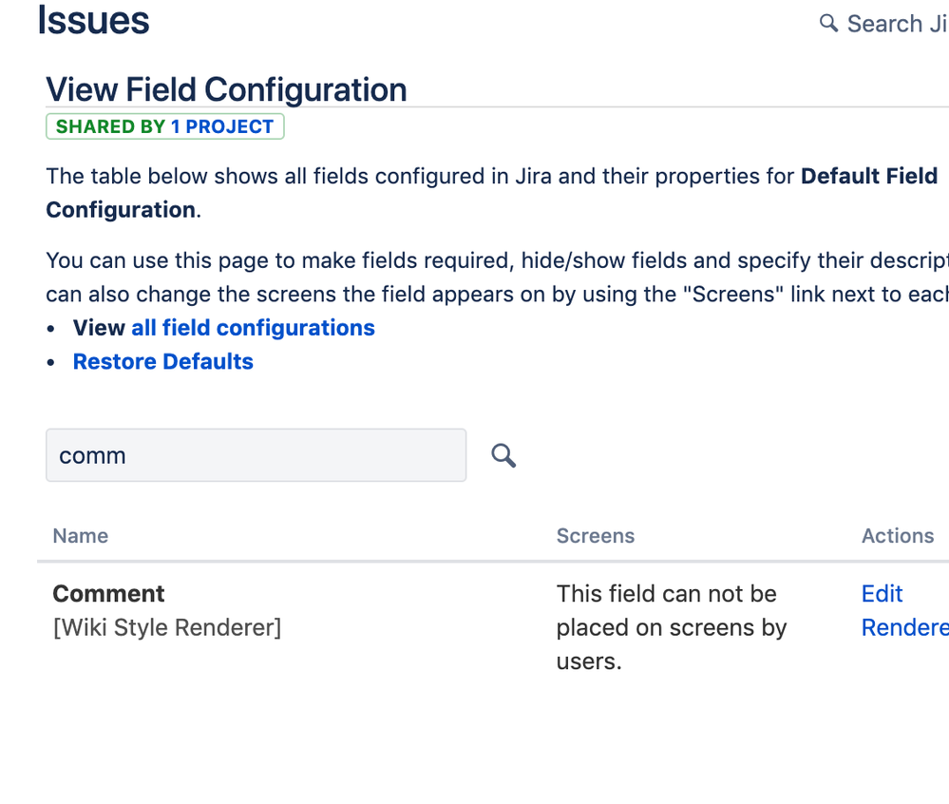Click the Issues page title

[x=92, y=20]
